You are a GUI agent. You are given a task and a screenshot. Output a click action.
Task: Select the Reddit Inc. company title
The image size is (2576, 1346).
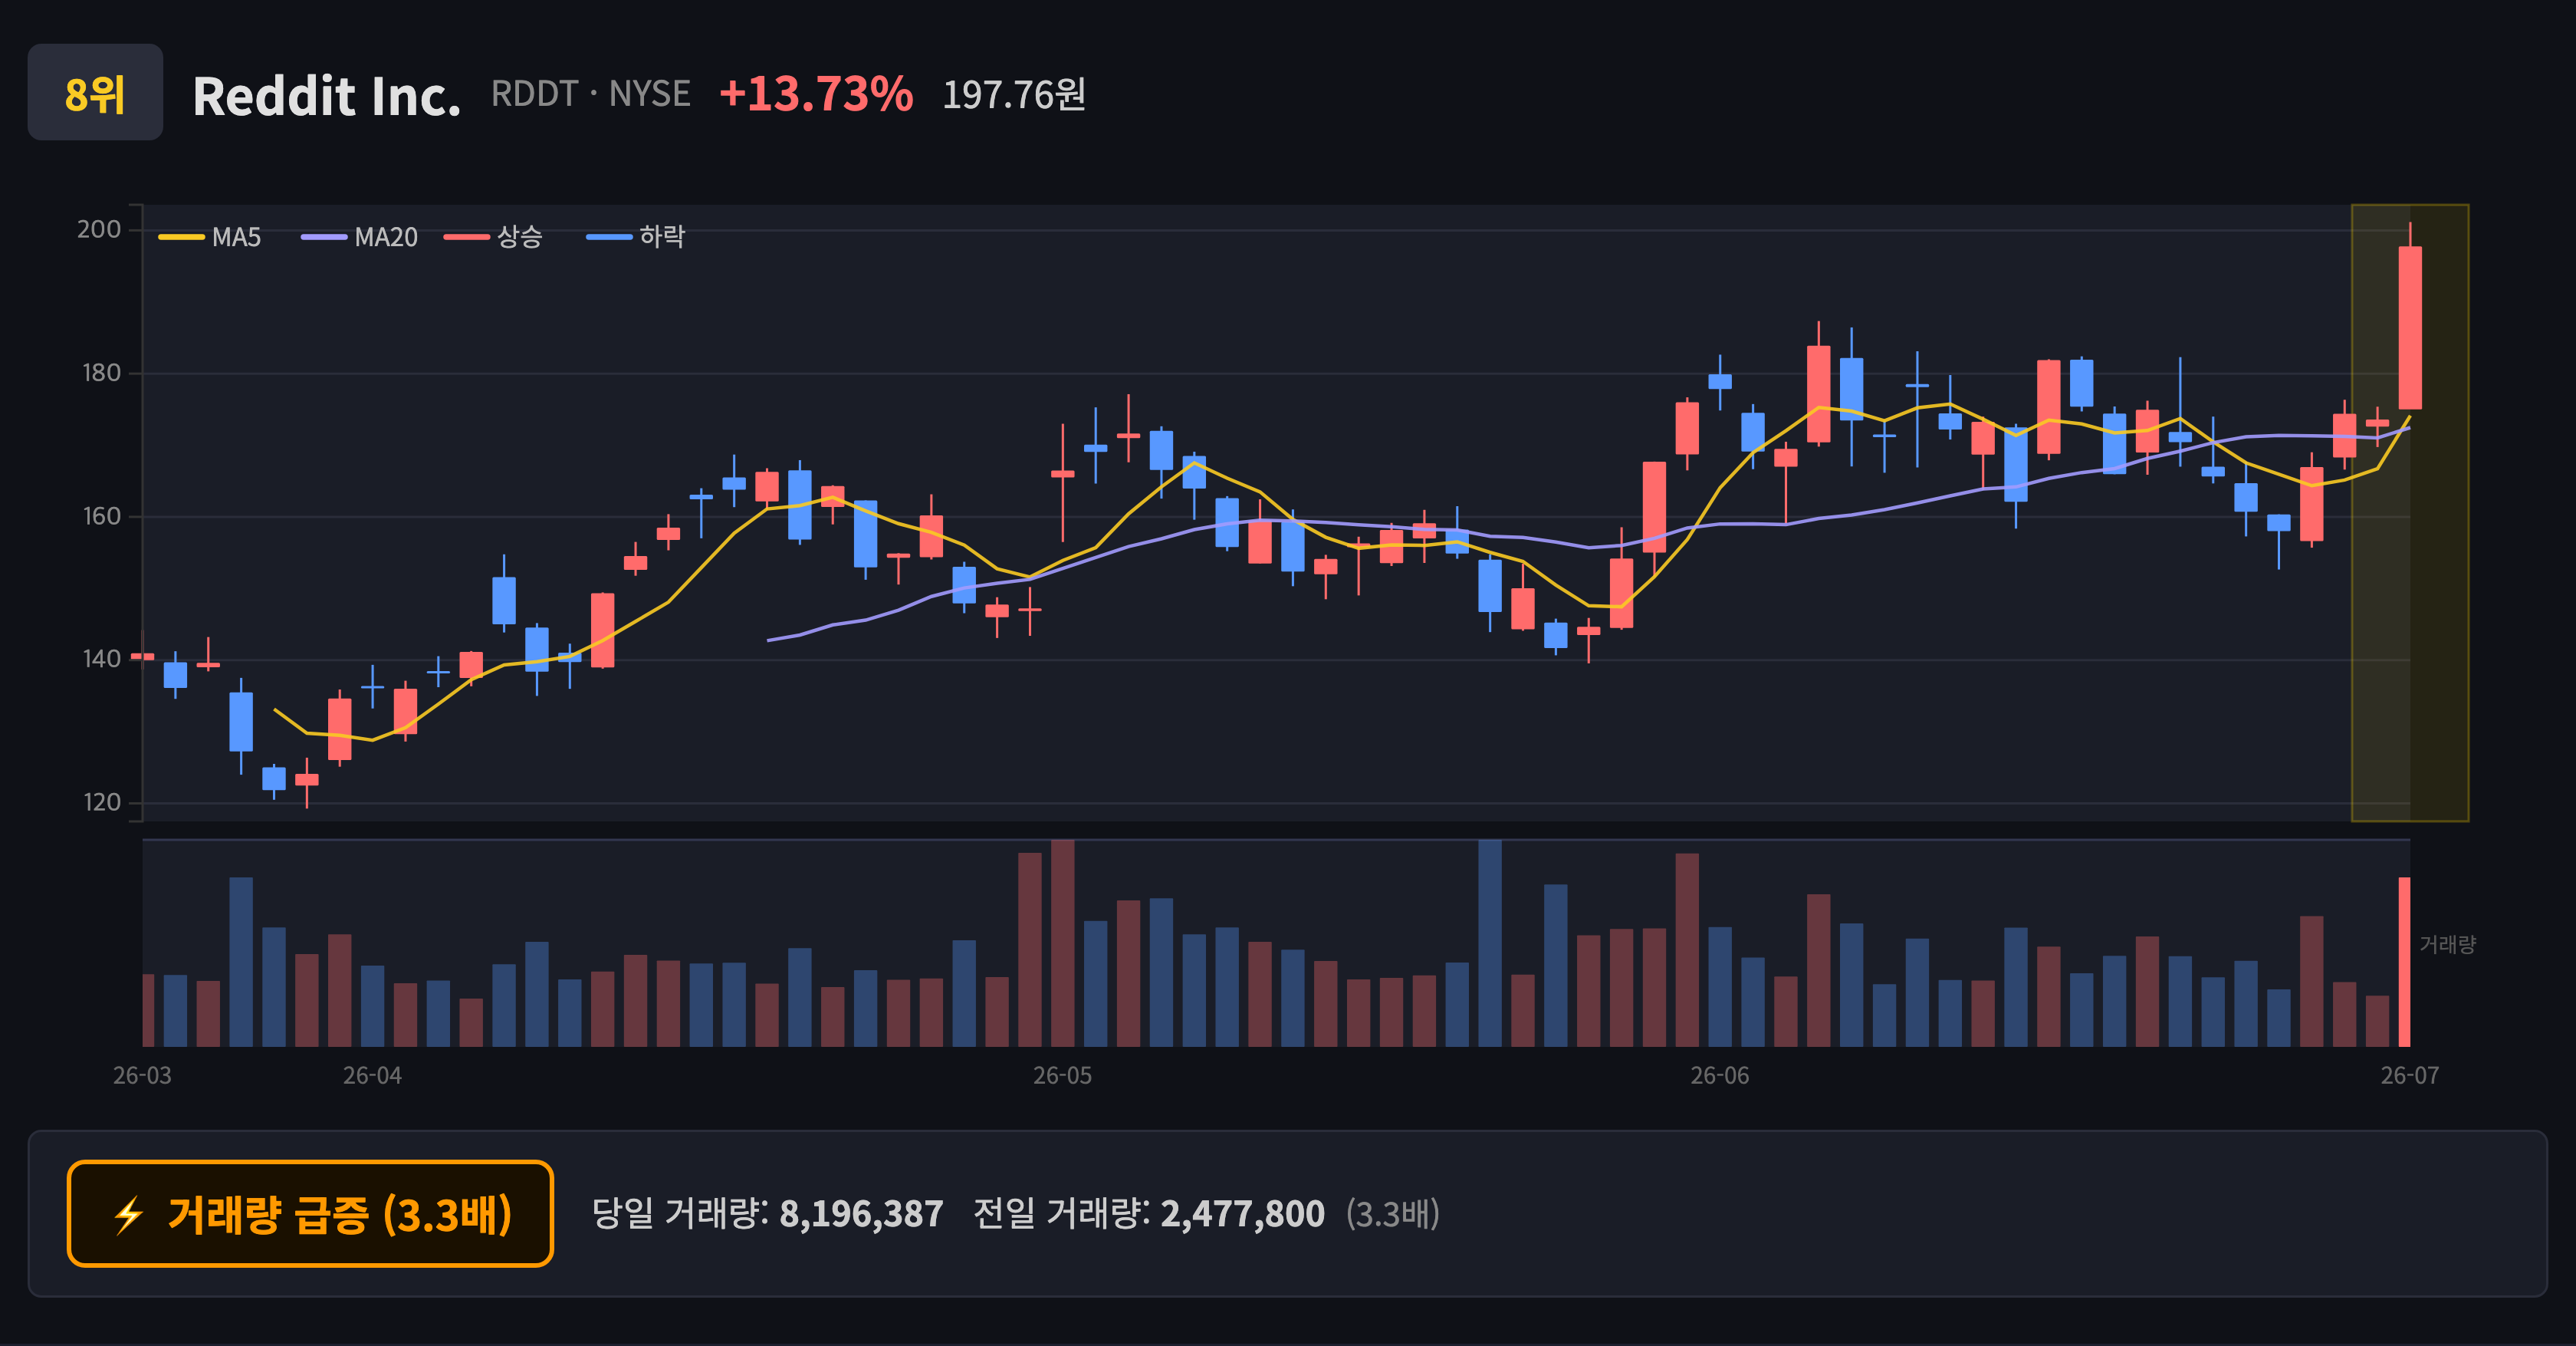(326, 96)
